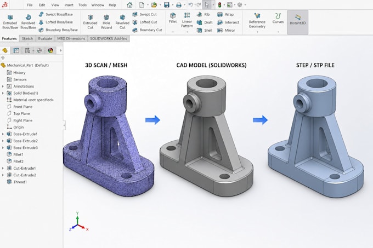
Task: Select the Lofted Cut tool
Action: click(x=145, y=22)
